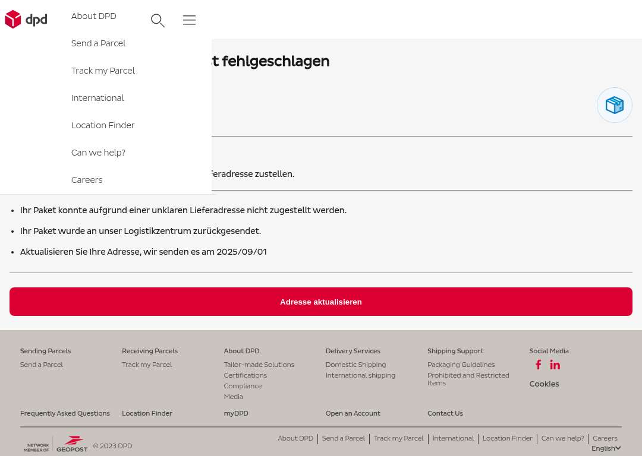Click the DPD logo in the header

point(26,19)
